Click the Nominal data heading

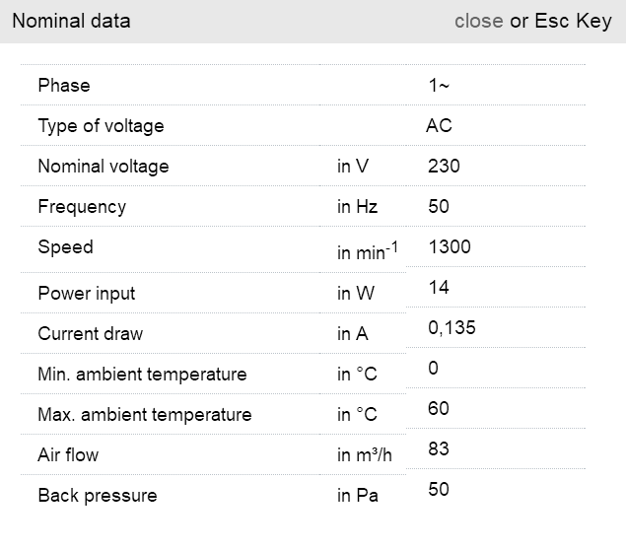(x=71, y=21)
